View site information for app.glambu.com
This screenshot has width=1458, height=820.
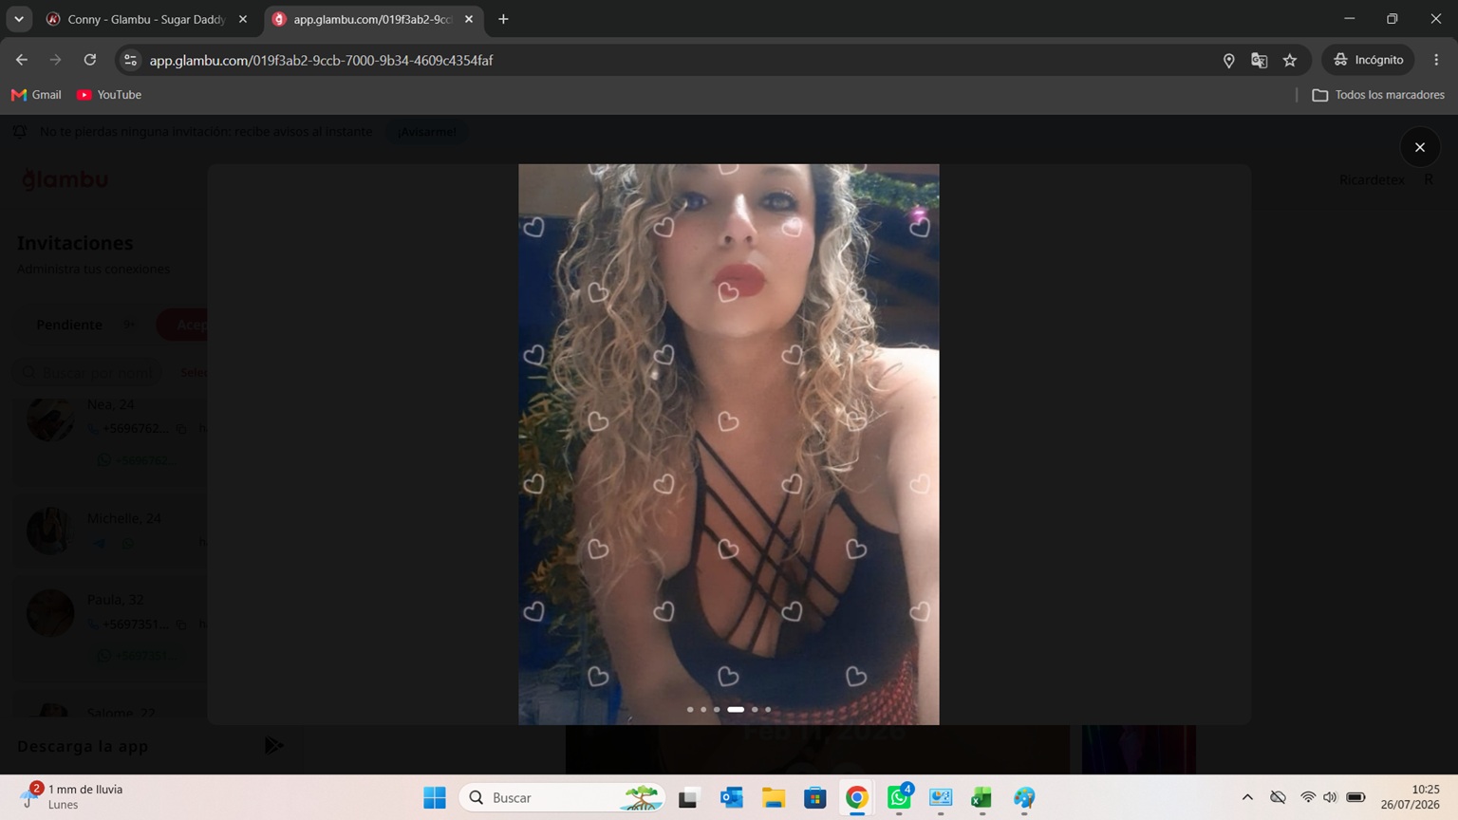(x=131, y=60)
